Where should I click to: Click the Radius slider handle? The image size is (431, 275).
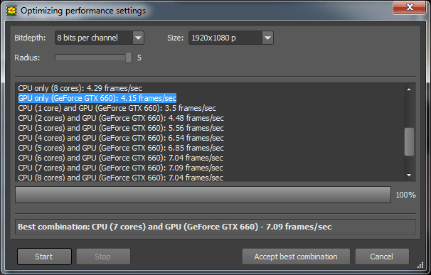tap(128, 58)
